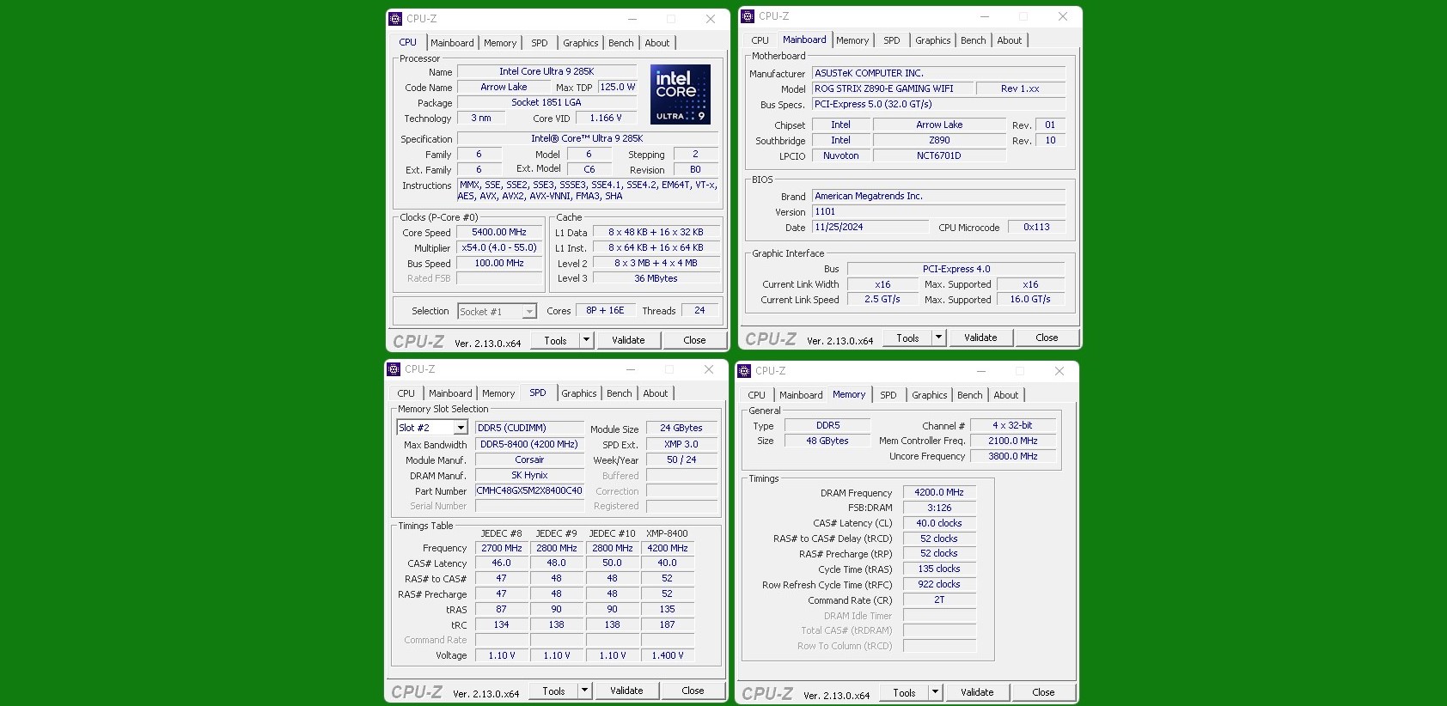Open Tools dropdown arrow in the processor window
Image resolution: width=1447 pixels, height=706 pixels.
pos(586,340)
